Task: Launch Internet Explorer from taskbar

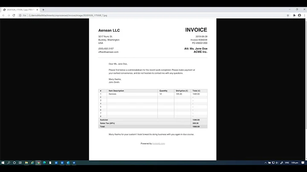Action: (x=32, y=163)
